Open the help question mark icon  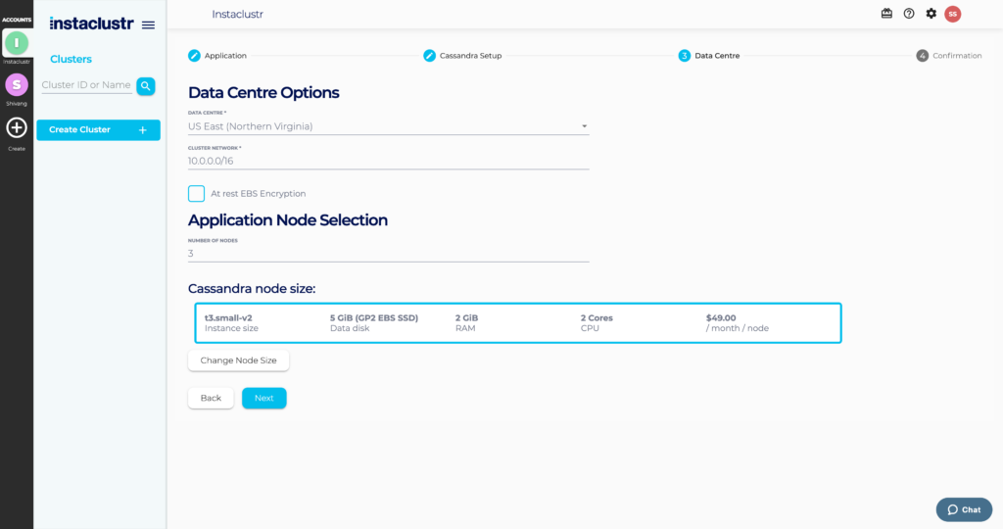coord(909,14)
